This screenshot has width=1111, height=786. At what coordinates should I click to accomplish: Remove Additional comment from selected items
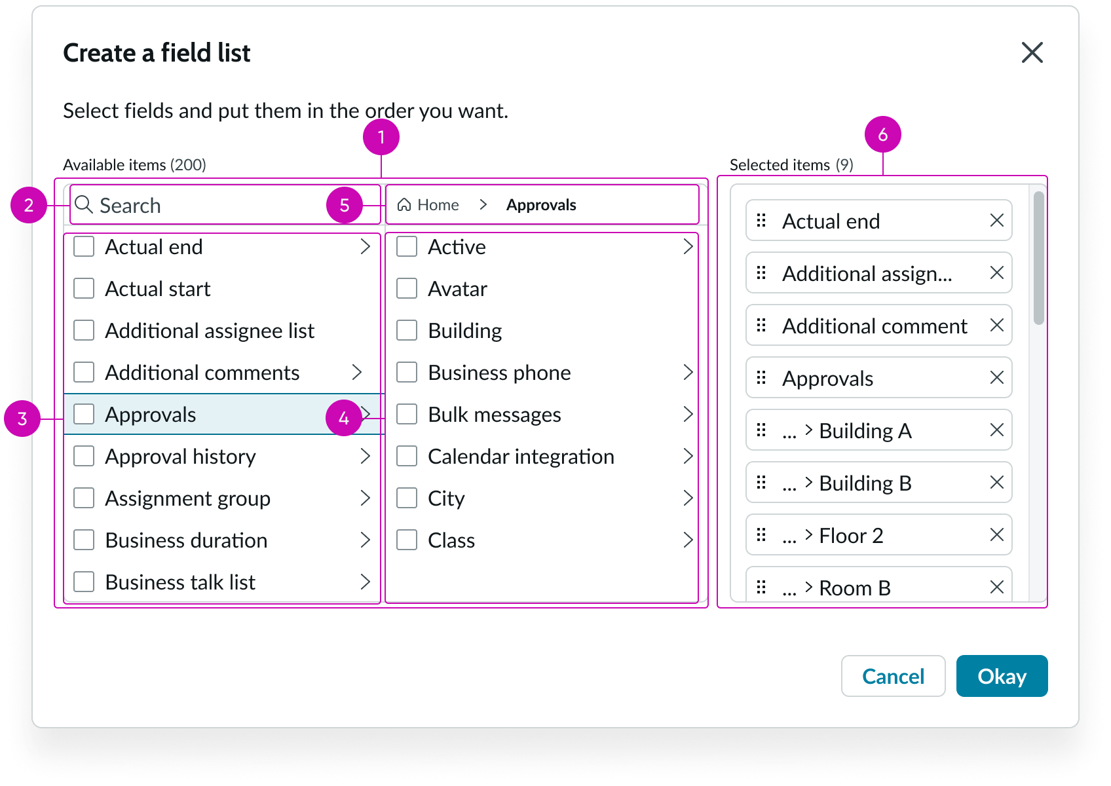click(x=997, y=326)
